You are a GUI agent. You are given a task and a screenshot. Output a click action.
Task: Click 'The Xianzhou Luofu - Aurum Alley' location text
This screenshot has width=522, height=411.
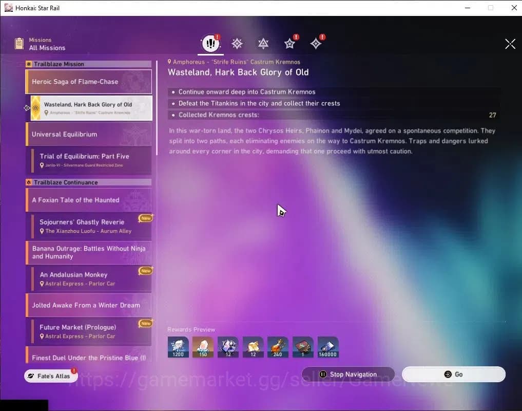click(x=88, y=231)
